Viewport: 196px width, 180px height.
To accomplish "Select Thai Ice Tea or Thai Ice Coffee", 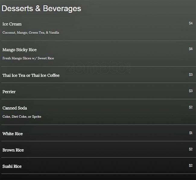I will pyautogui.click(x=31, y=76).
